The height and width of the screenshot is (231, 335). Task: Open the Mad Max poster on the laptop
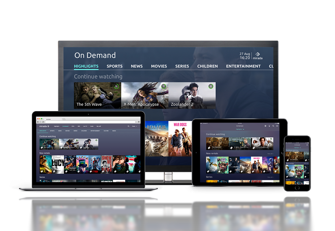click(x=46, y=165)
